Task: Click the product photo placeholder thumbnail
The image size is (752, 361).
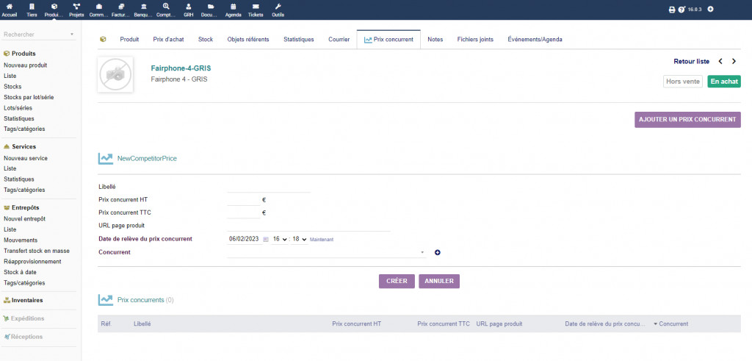Action: [115, 74]
